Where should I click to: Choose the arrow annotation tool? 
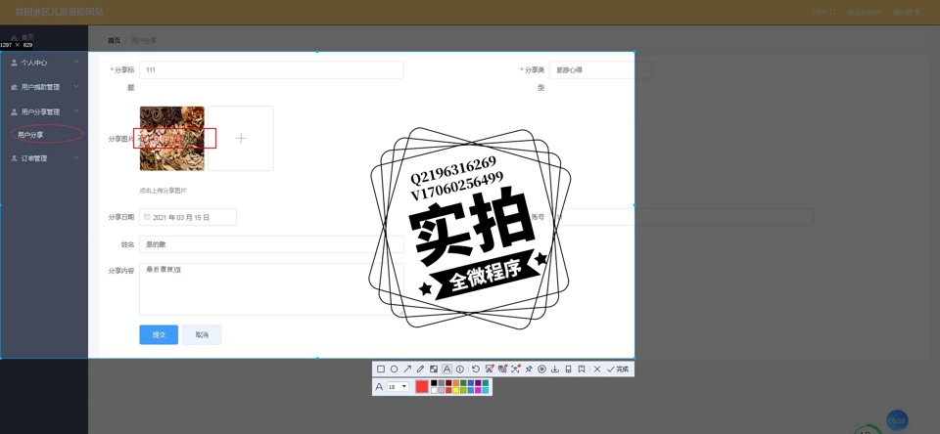[407, 369]
